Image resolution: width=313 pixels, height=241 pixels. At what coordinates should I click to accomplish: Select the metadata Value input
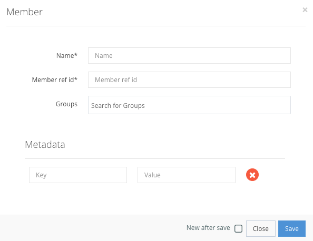[x=187, y=175]
